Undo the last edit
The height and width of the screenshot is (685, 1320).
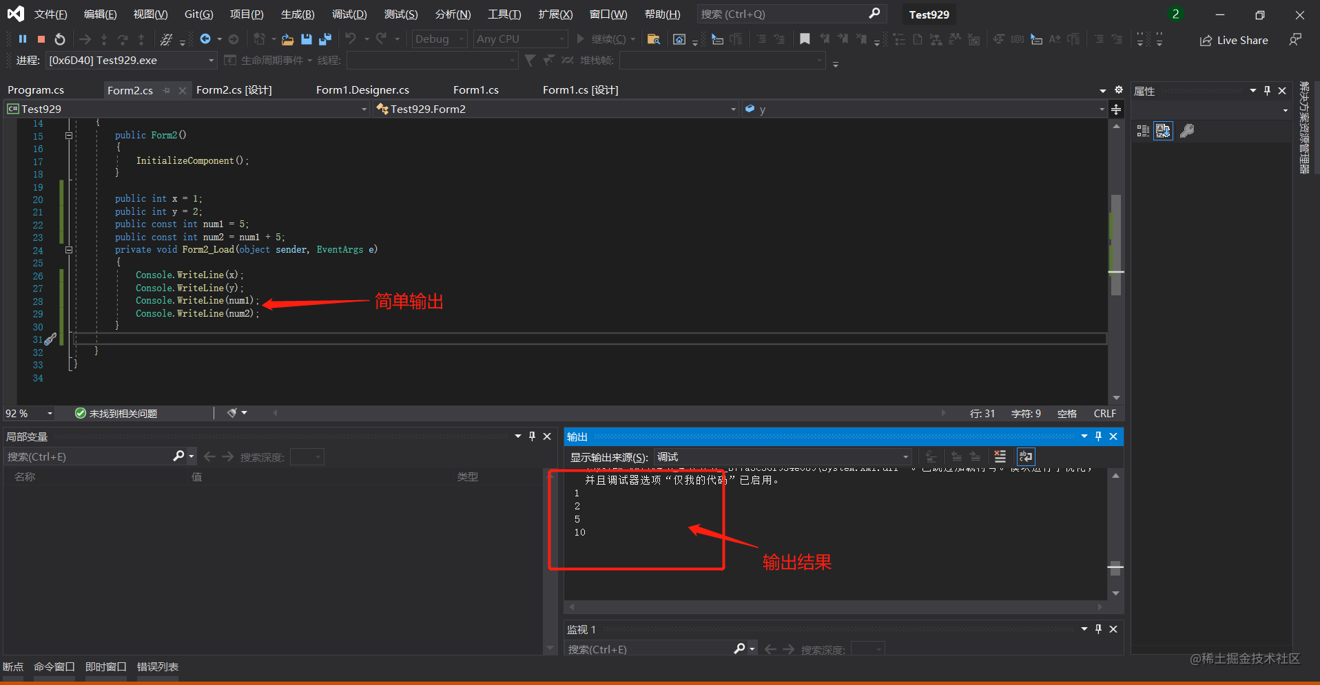coord(351,39)
